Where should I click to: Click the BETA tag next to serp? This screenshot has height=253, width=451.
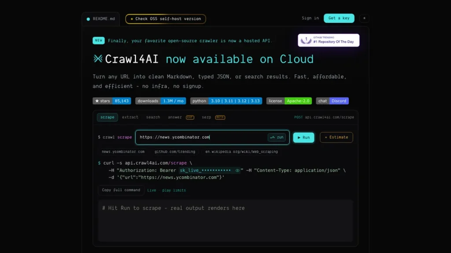tap(220, 117)
